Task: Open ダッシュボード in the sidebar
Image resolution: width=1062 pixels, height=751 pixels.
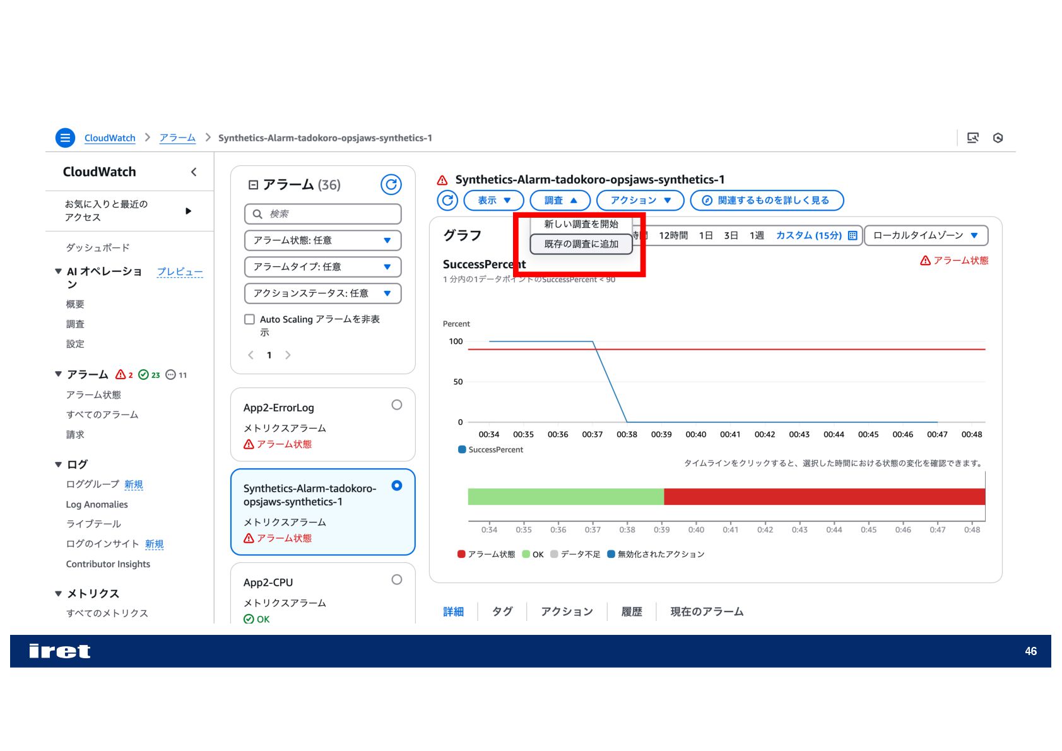Action: point(98,247)
